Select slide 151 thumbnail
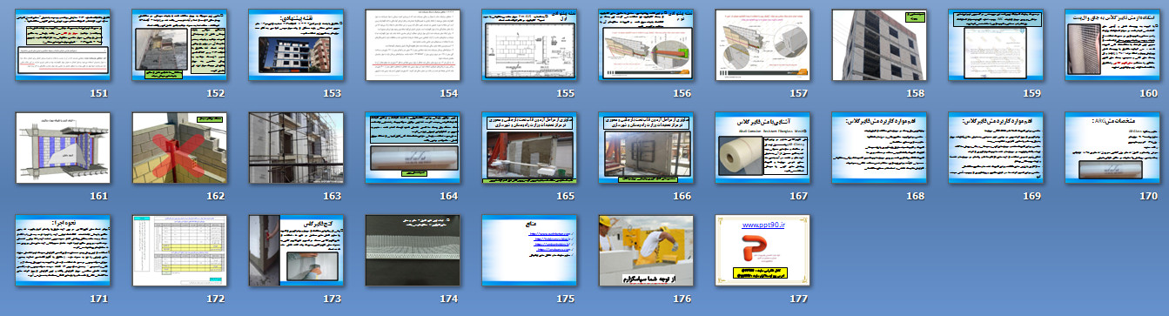Image resolution: width=1169 pixels, height=316 pixels. (x=63, y=45)
